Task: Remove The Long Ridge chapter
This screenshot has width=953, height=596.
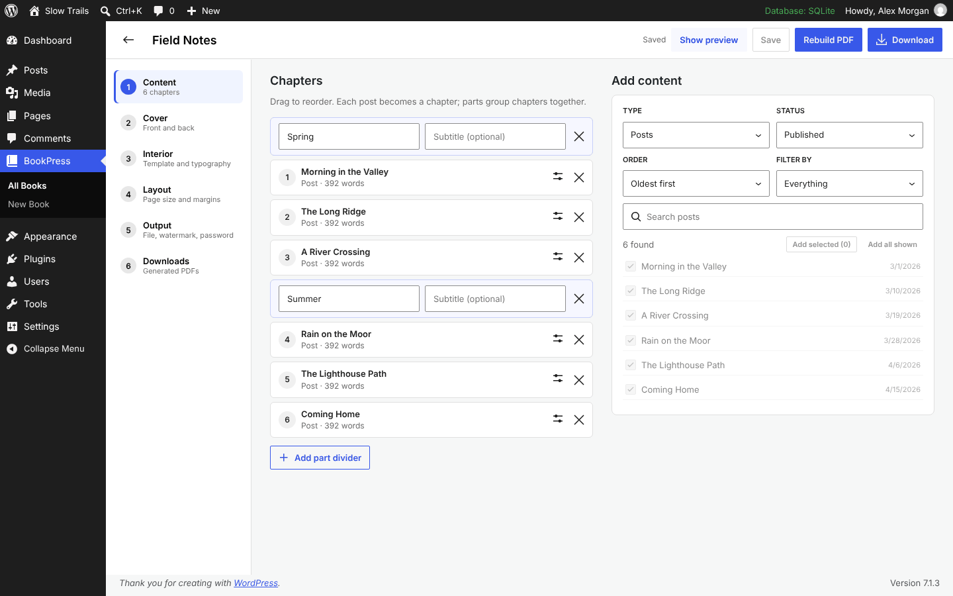Action: (x=579, y=217)
